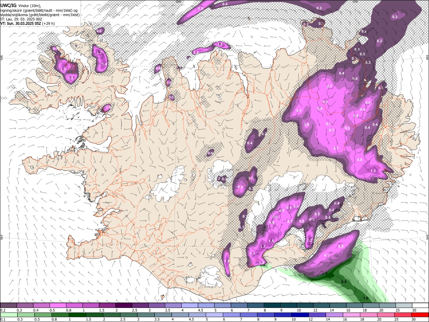Pick the bright magenta snow swatch between 0.5 and 0.8
This screenshot has height=322, width=429.
click(58, 306)
